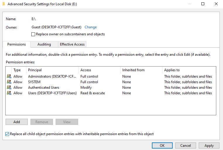
Task: Click the Change owner link
Action: click(90, 27)
